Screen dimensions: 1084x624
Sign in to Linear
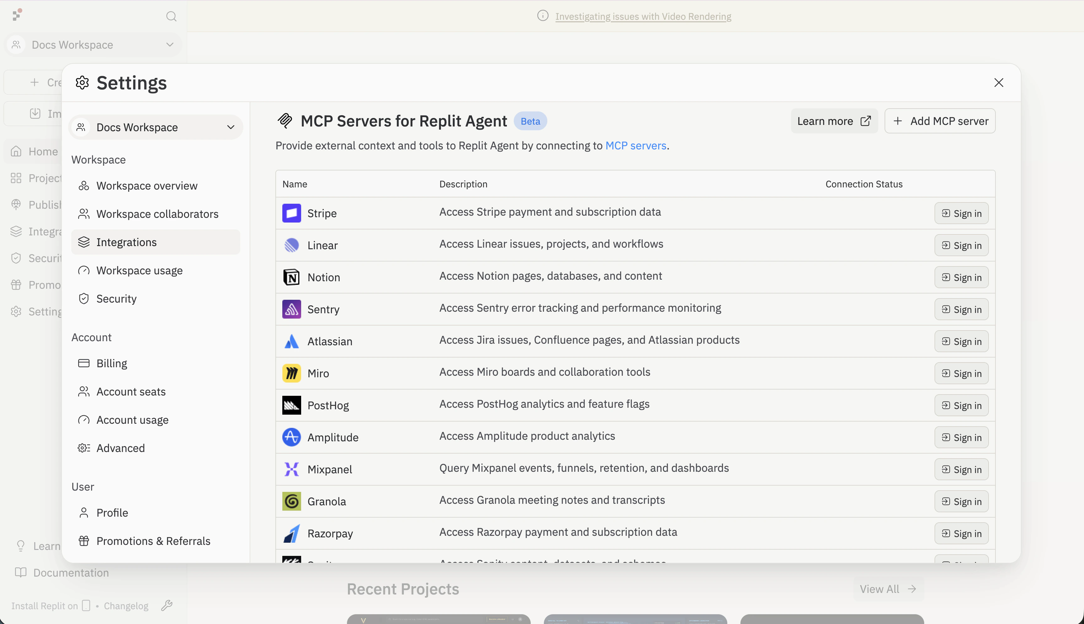click(962, 245)
